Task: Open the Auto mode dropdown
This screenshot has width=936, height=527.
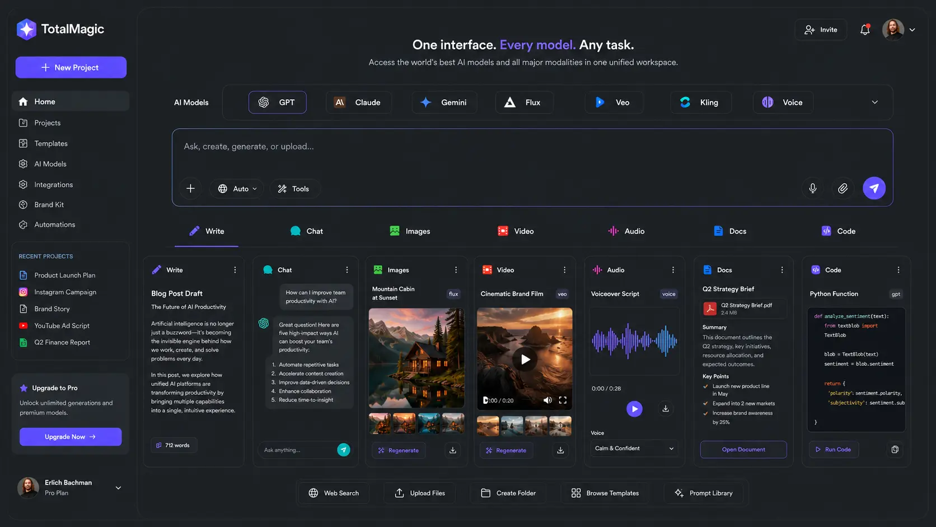Action: 237,189
